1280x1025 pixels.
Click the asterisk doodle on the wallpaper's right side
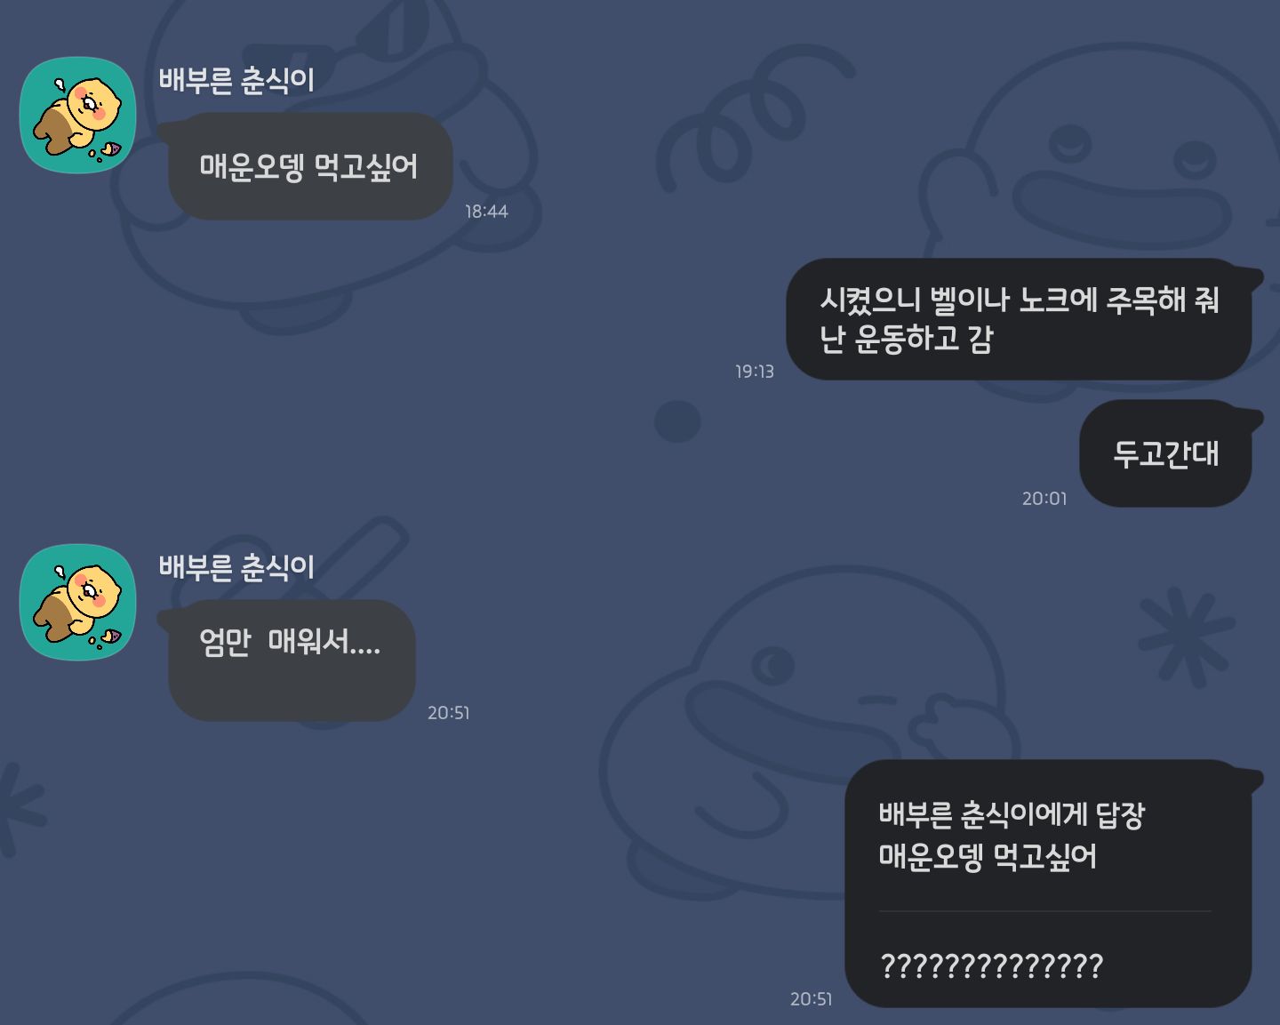pos(1187,636)
